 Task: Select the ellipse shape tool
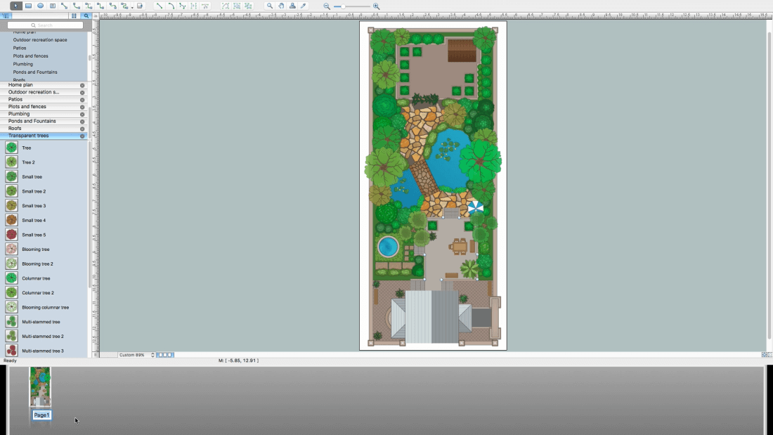coord(41,6)
